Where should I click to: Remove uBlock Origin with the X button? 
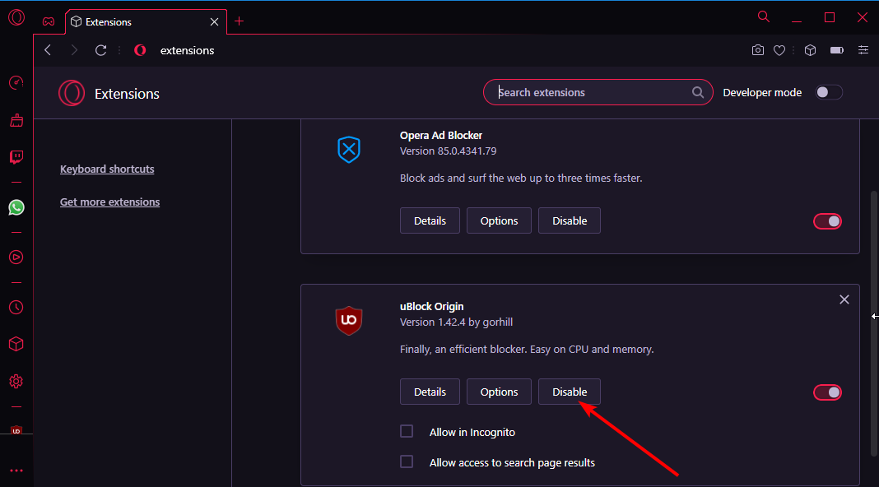(844, 299)
